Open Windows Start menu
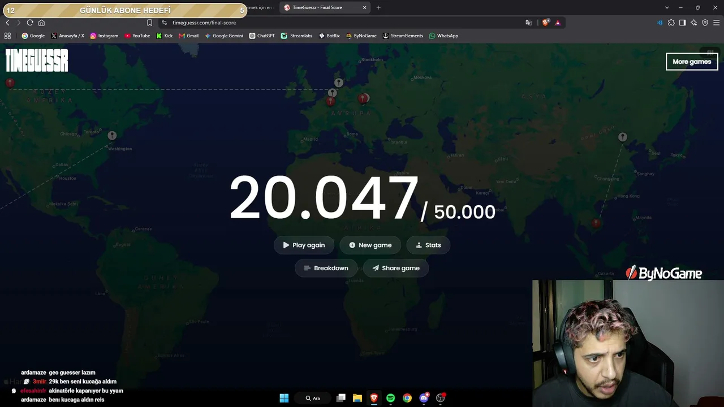724x407 pixels. (284, 398)
